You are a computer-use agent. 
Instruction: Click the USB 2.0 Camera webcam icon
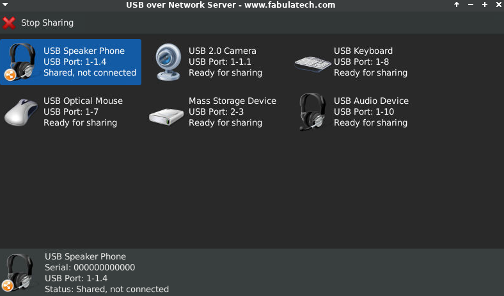coord(169,62)
